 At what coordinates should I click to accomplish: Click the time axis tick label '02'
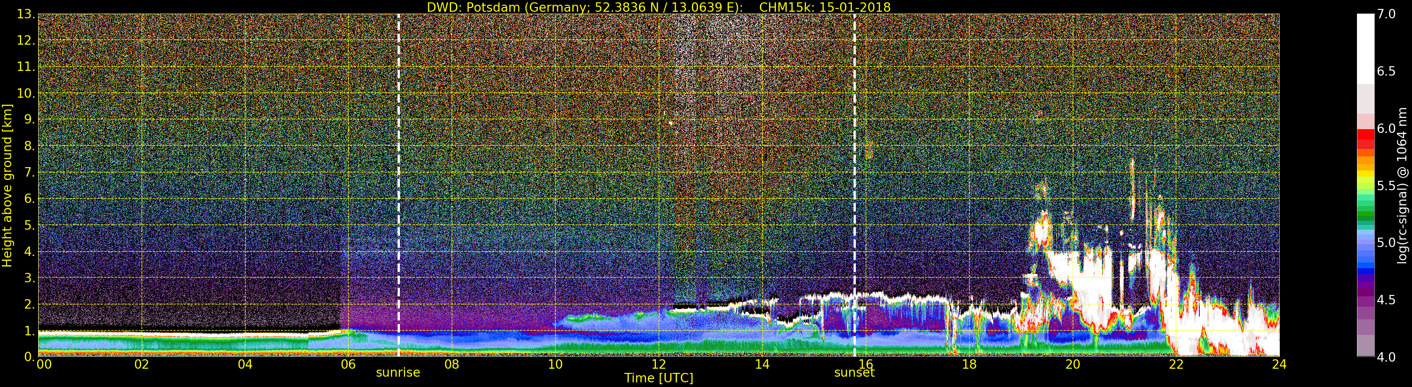point(142,364)
